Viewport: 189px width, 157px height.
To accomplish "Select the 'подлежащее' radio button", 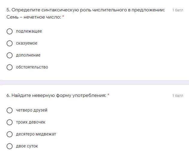I will pos(10,31).
